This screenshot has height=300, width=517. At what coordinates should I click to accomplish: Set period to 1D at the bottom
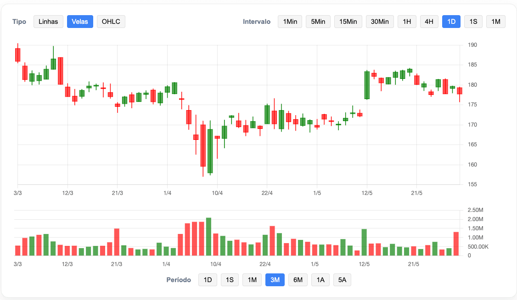[x=208, y=280]
